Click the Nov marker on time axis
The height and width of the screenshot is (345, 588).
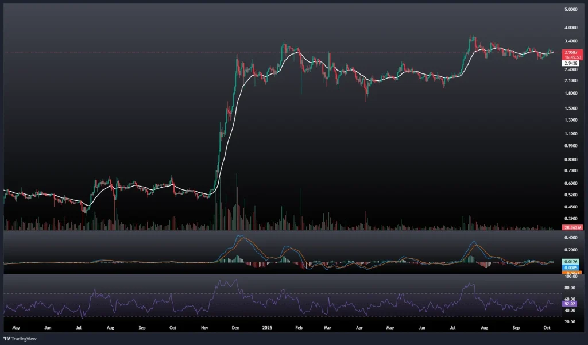[x=204, y=327]
